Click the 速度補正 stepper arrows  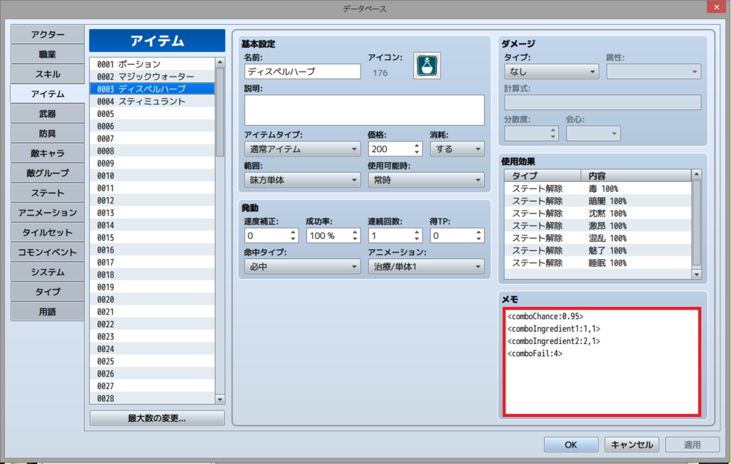point(293,236)
